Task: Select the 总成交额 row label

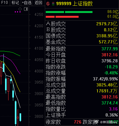Action: 56,85
